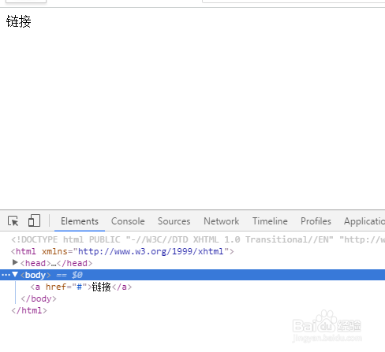The image size is (385, 352).
Task: Click the xmlns URL attribute value
Action: (151, 251)
